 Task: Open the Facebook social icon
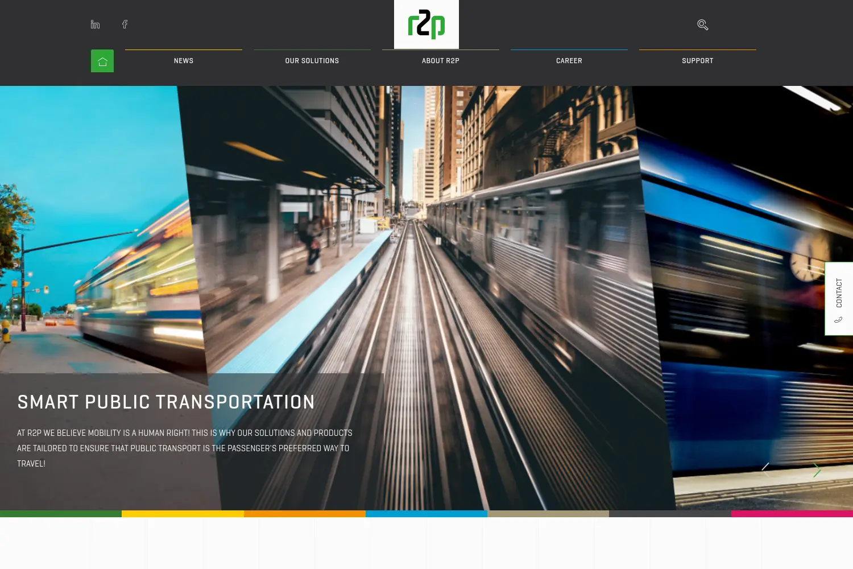pyautogui.click(x=125, y=24)
